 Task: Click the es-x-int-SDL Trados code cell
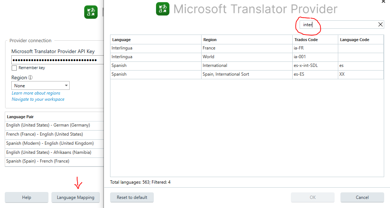pos(315,65)
